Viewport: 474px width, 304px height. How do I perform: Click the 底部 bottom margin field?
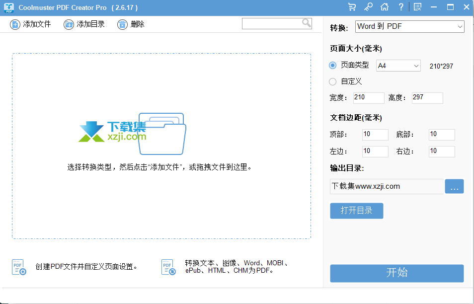[x=442, y=135]
